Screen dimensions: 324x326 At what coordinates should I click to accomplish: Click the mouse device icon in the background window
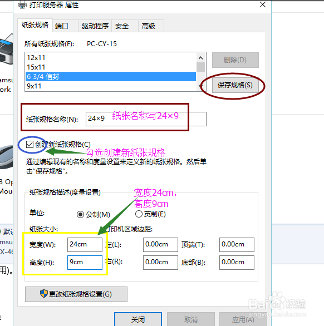point(7,157)
